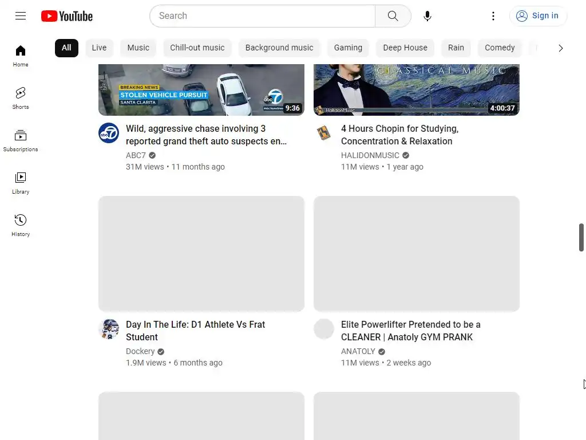
Task: Start voice search with microphone icon
Action: coord(427,15)
